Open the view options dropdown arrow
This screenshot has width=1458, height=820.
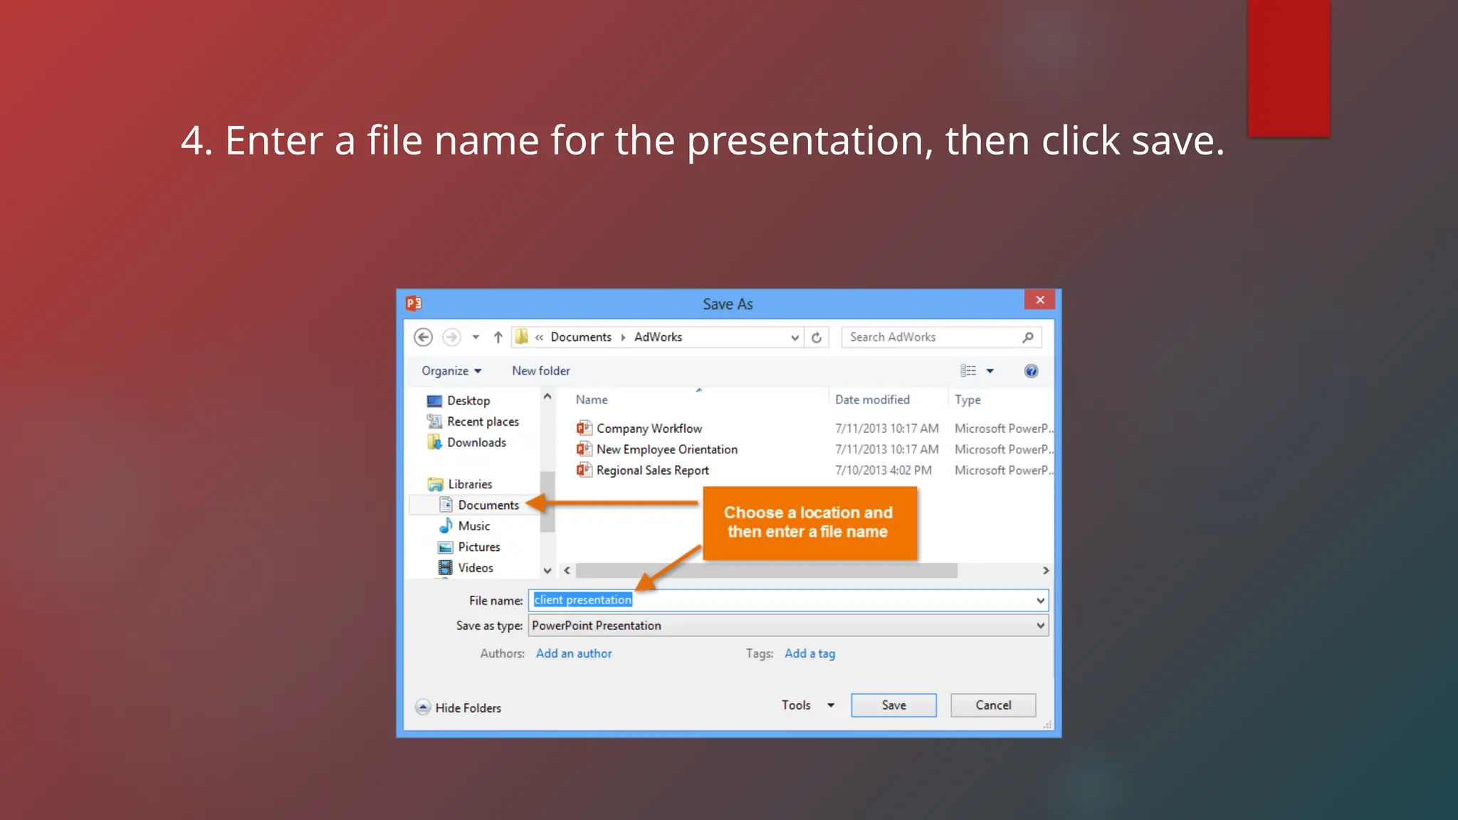point(990,371)
